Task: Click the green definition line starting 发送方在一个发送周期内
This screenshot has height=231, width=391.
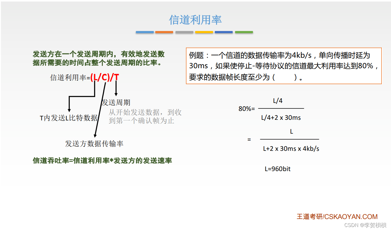Action: tap(99, 54)
